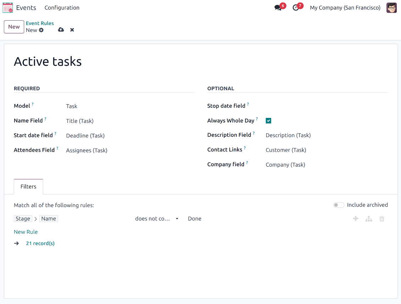Screen dimensions: 401x304
Task: Open the empty Stop date field dropdown
Action: pos(326,106)
